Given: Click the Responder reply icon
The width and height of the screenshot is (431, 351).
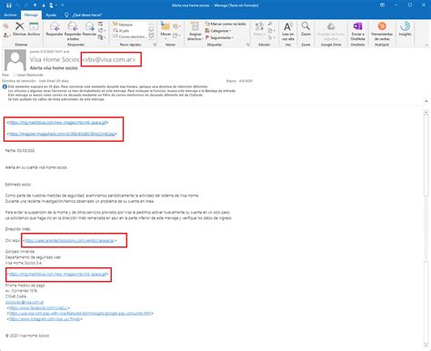Looking at the screenshot, I should pyautogui.click(x=55, y=26).
